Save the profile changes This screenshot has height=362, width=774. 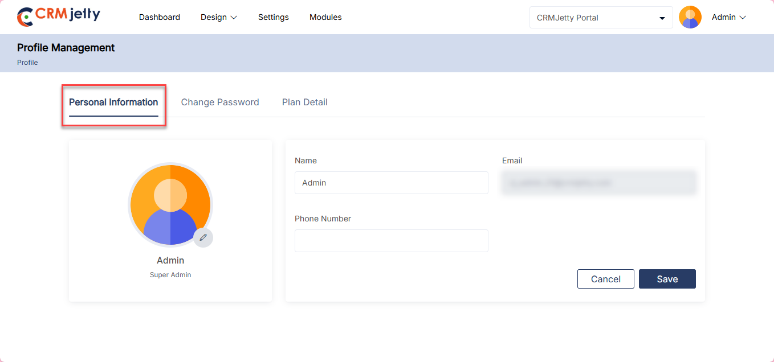tap(667, 279)
